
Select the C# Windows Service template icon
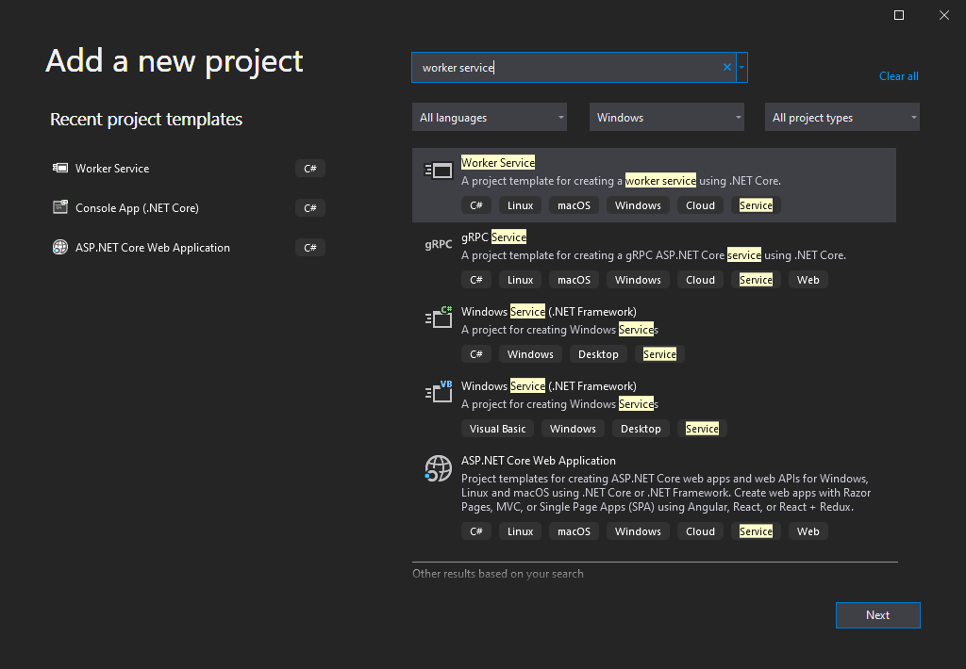point(439,318)
